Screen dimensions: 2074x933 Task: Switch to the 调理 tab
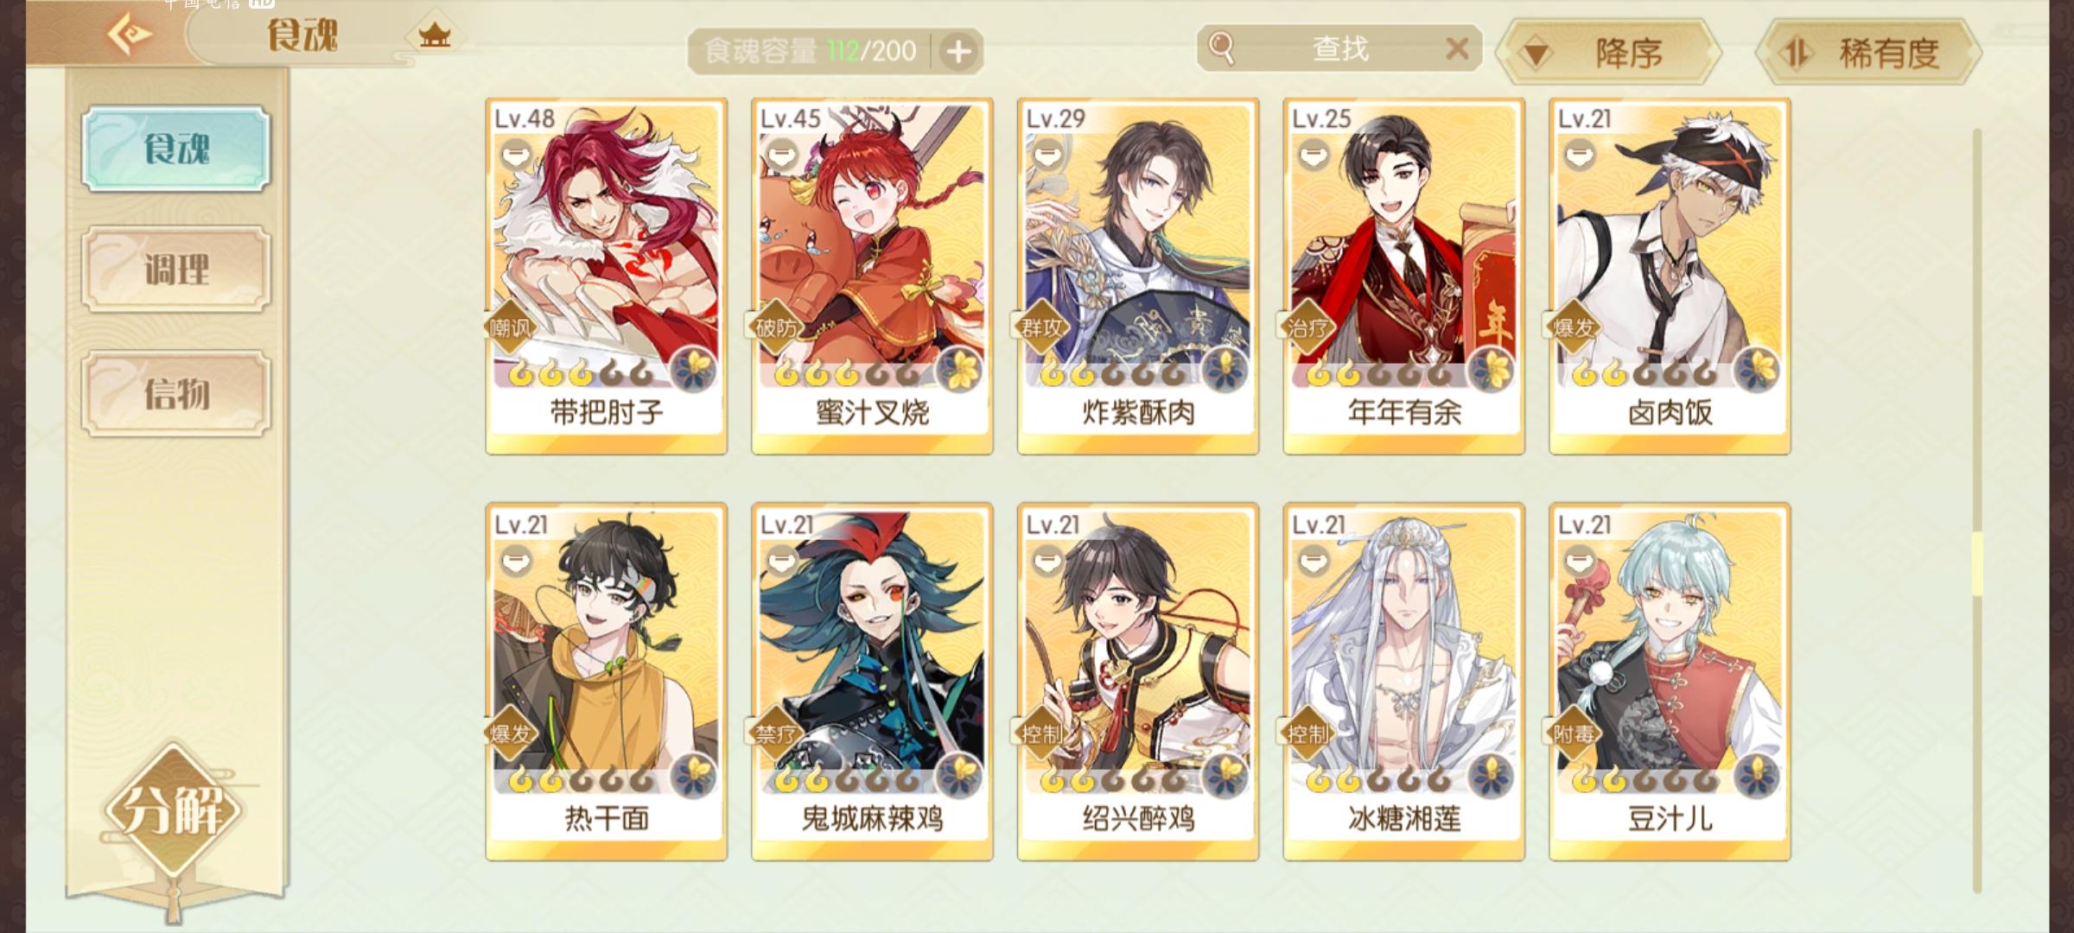[176, 270]
